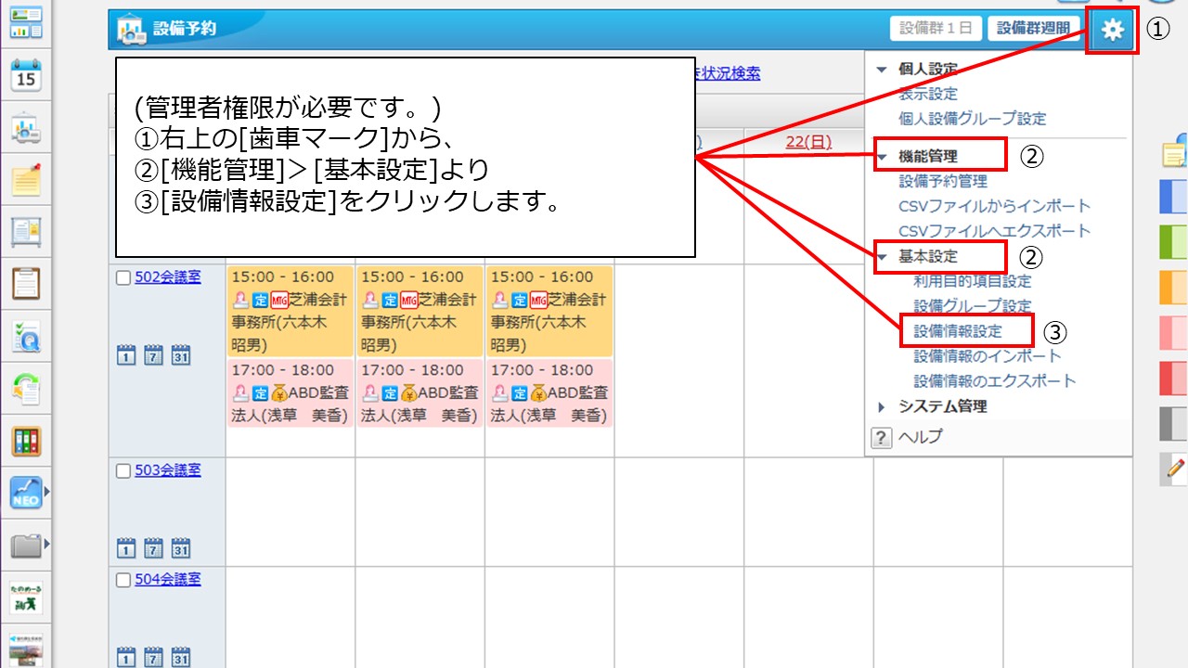
Task: Open the NEO chart icon in sidebar
Action: (x=26, y=493)
